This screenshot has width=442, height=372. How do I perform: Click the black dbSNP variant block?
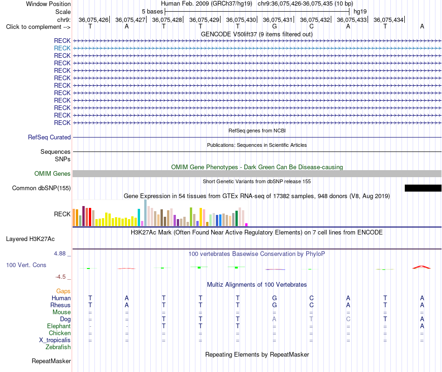tap(423, 188)
